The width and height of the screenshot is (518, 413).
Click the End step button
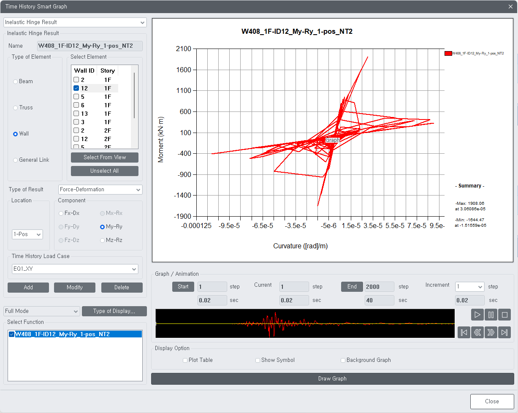tap(352, 287)
